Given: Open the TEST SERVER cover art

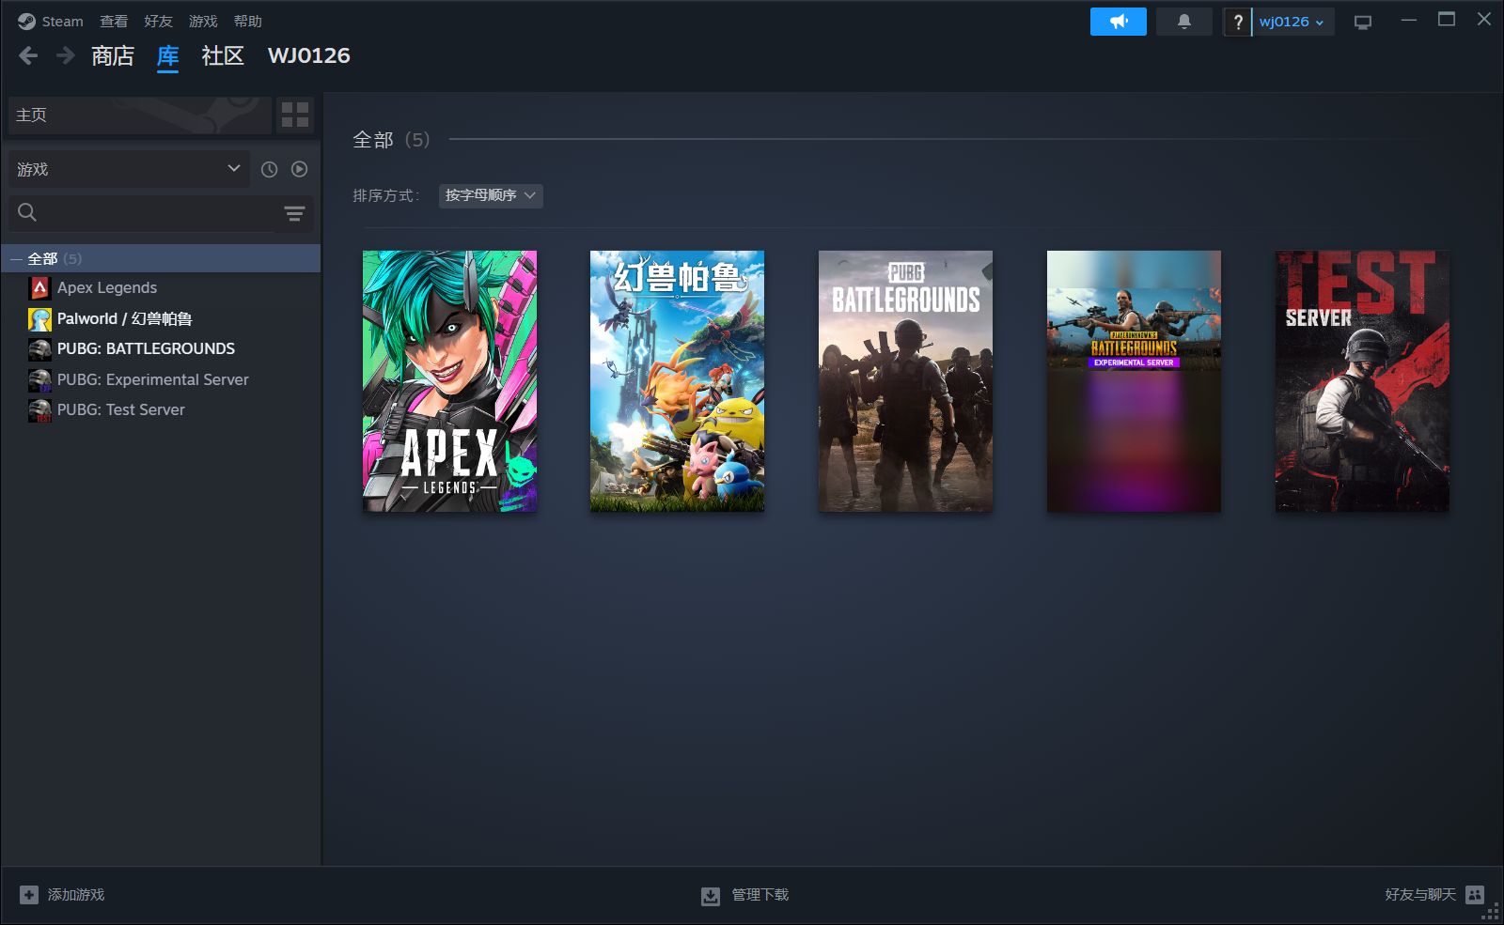Looking at the screenshot, I should coord(1362,381).
